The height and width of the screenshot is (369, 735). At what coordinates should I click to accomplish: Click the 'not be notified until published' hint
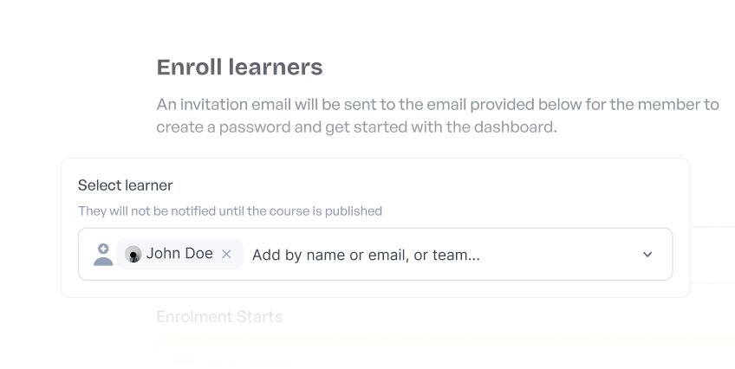click(230, 210)
